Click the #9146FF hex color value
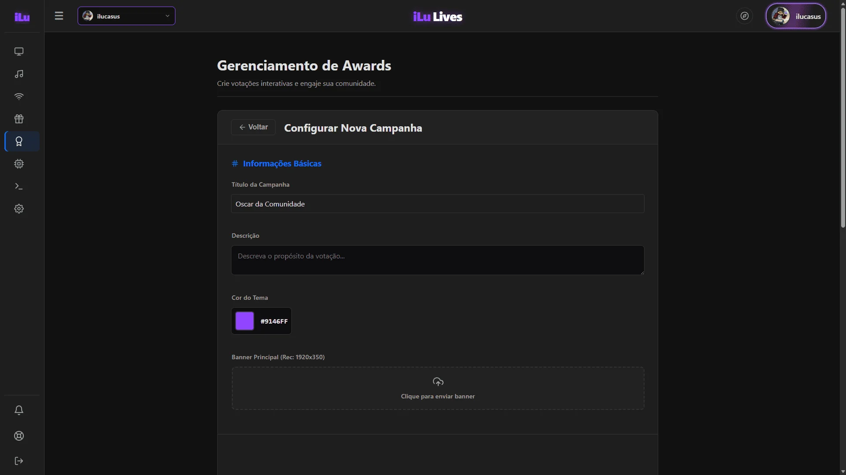Screen dimensions: 846x475 [x=274, y=321]
